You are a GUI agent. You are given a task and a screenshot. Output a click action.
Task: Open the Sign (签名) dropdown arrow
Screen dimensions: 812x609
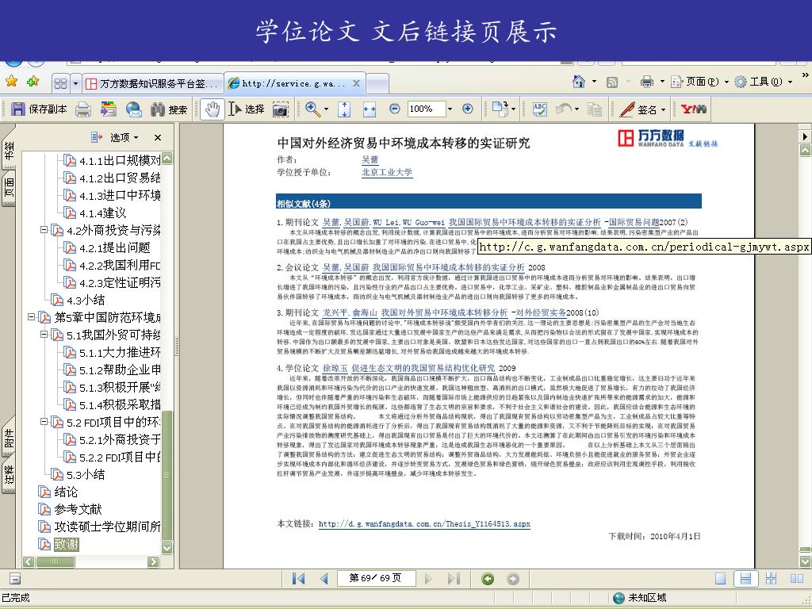(x=663, y=109)
